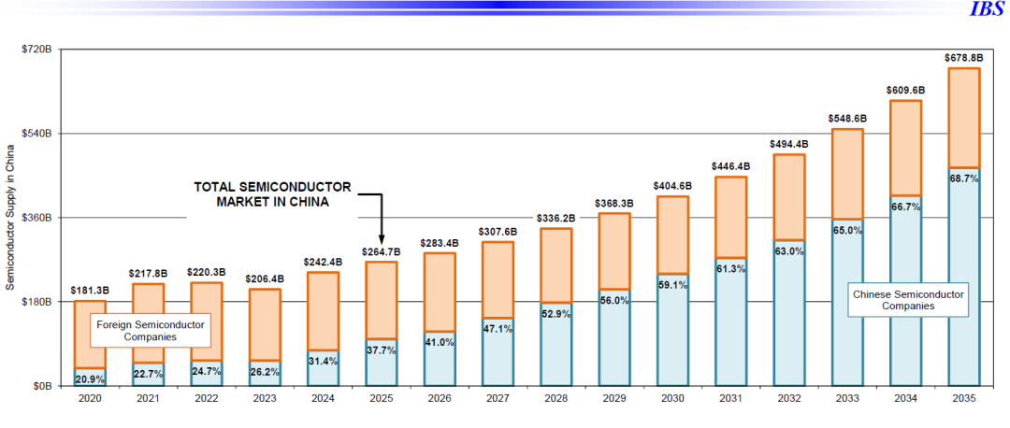
Task: Select the $678.8B total value label
Action: 964,58
